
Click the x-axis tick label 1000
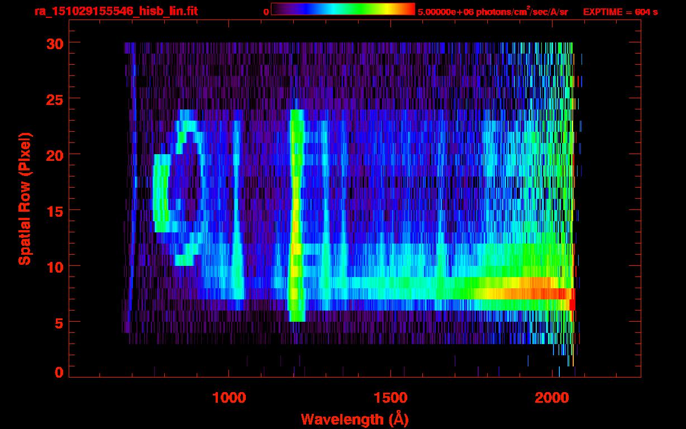229,398
